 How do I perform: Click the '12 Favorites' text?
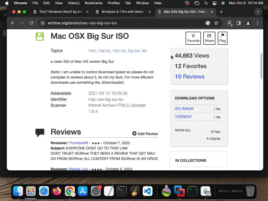191,66
